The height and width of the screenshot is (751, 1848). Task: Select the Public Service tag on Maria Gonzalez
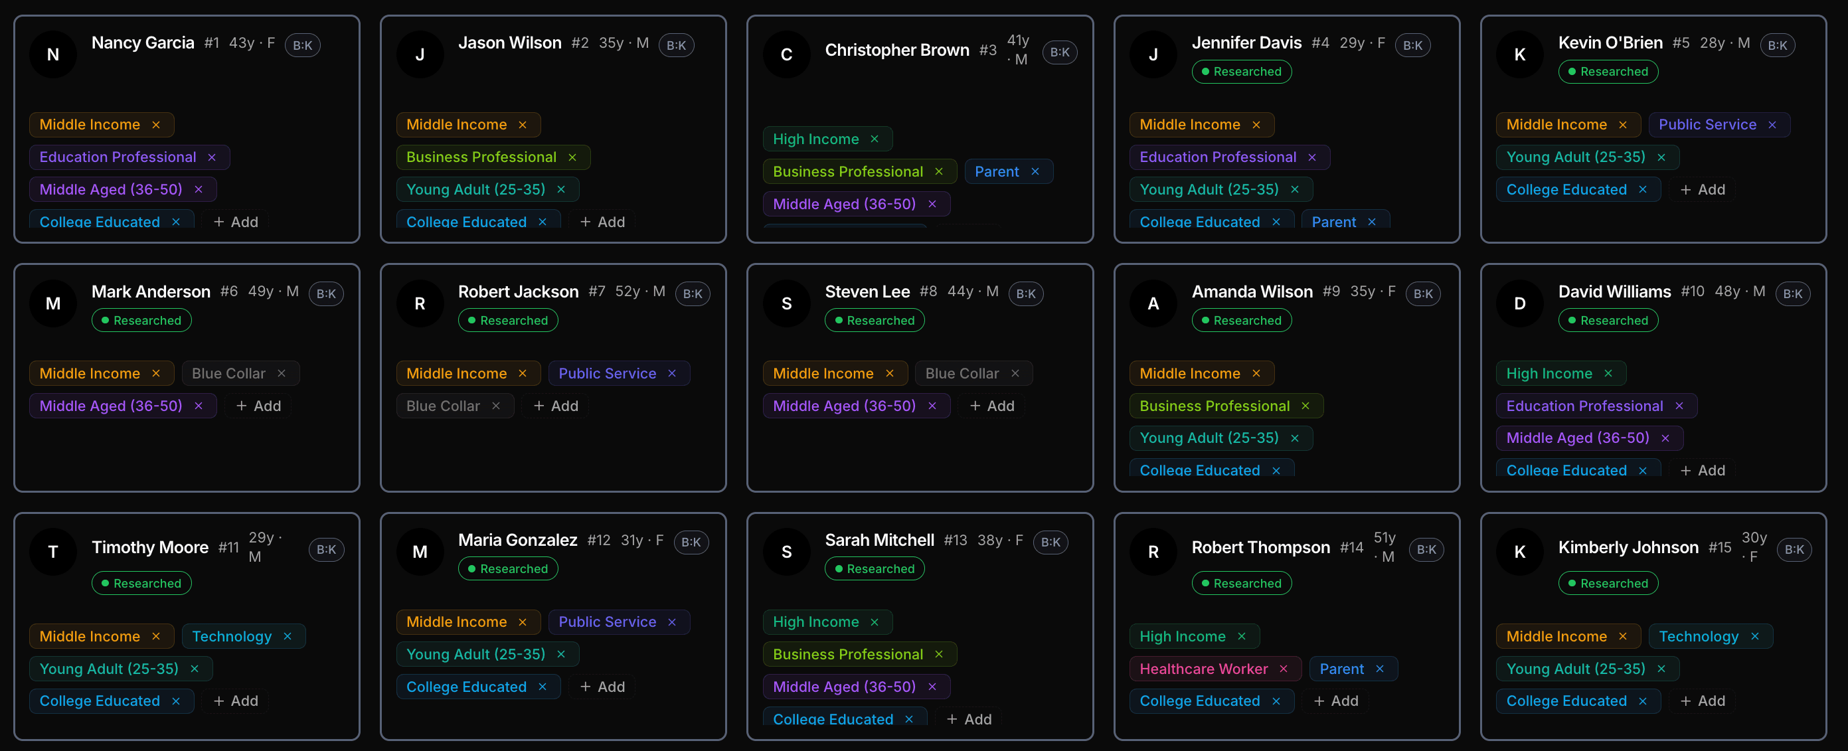tap(608, 621)
